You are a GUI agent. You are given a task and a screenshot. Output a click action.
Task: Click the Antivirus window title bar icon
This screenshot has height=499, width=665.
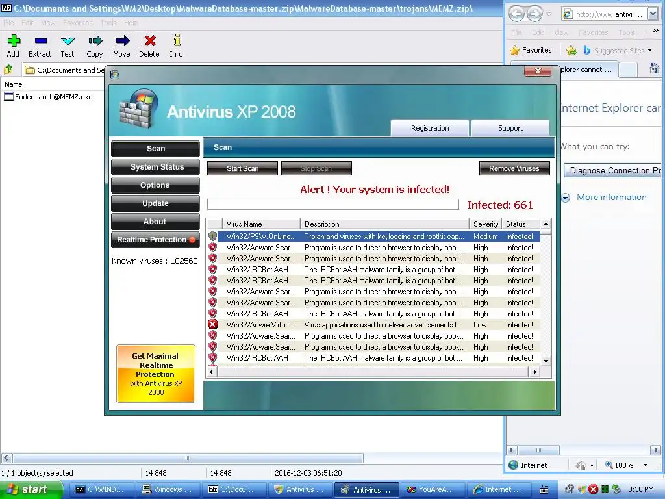[115, 75]
